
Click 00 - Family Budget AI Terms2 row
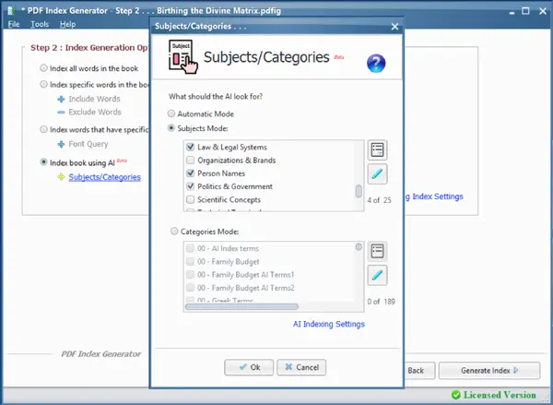click(x=270, y=288)
